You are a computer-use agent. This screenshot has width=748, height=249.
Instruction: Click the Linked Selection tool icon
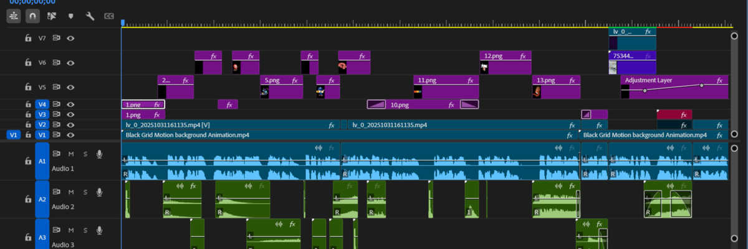tap(51, 16)
